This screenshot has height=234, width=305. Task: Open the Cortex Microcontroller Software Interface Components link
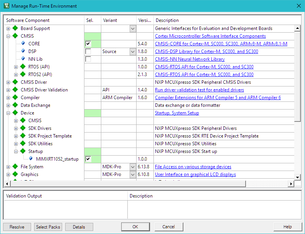[x=210, y=36]
